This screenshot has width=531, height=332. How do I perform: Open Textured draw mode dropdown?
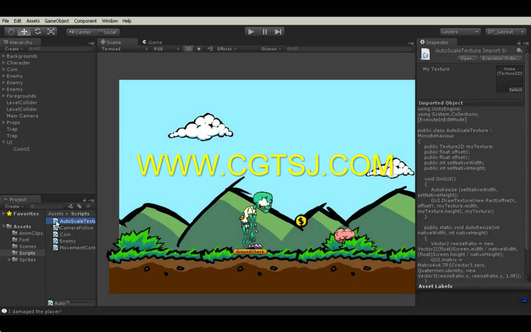click(x=124, y=48)
